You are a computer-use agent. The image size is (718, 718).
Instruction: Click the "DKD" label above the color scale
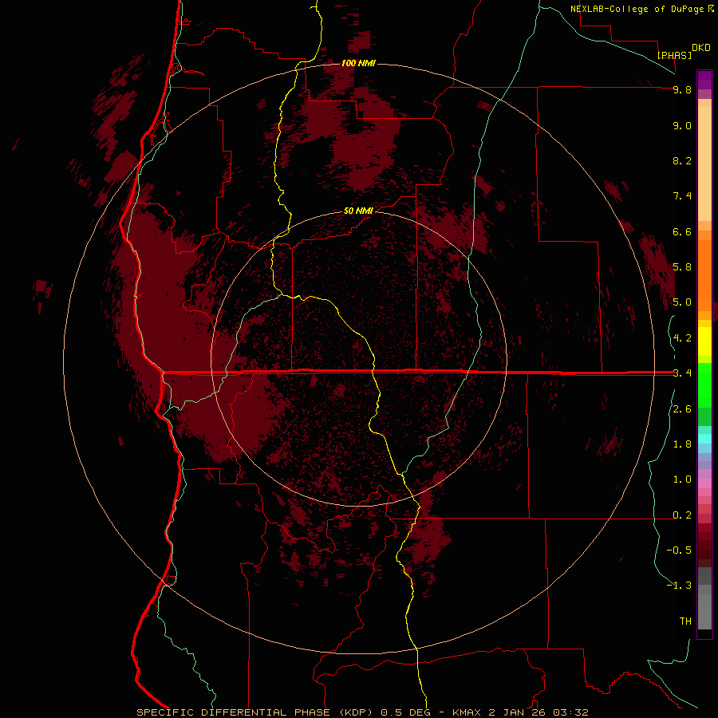701,48
